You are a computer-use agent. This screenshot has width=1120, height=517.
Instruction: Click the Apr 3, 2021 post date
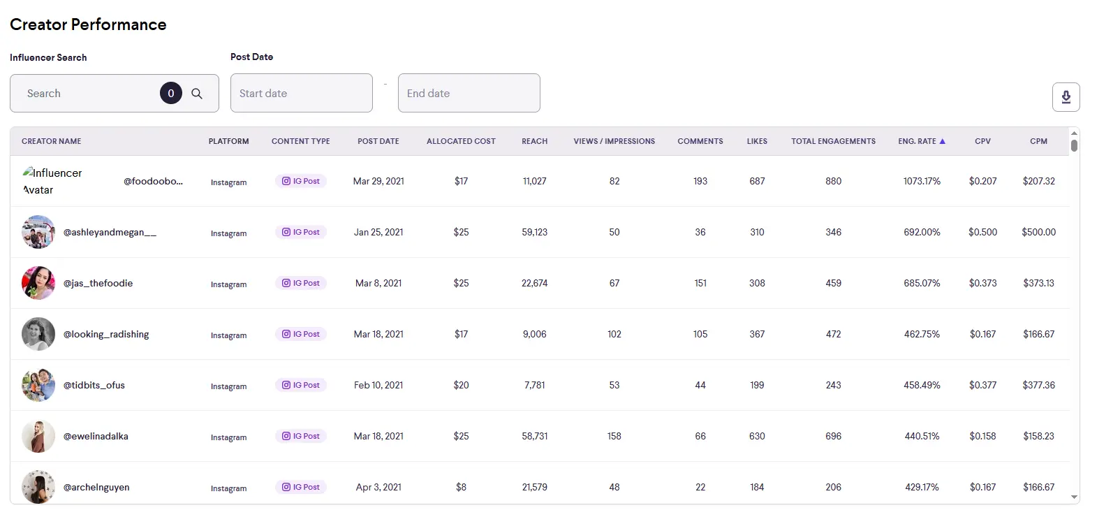pyautogui.click(x=378, y=487)
